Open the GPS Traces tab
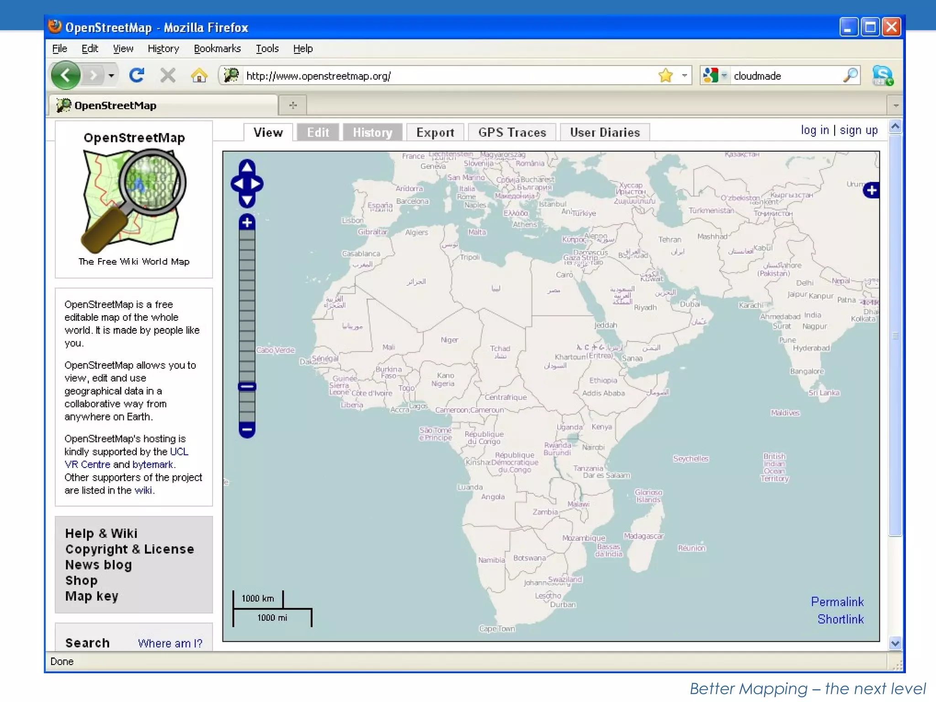This screenshot has width=936, height=702. click(512, 133)
